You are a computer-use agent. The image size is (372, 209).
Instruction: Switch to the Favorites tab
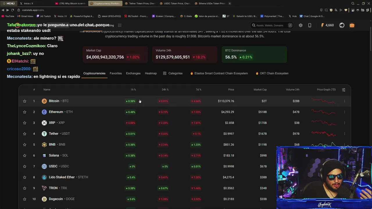(x=116, y=73)
